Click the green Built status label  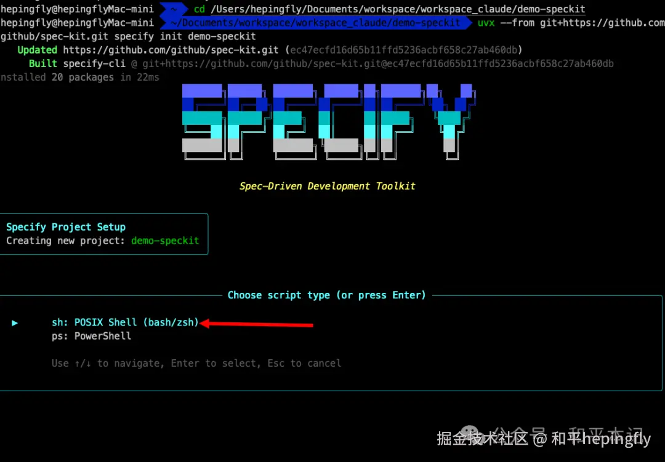43,63
